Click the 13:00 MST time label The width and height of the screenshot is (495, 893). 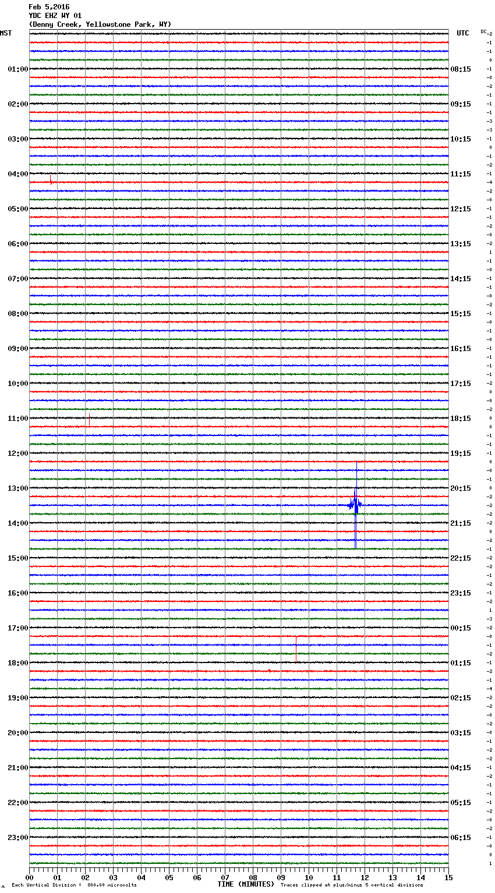pos(18,488)
